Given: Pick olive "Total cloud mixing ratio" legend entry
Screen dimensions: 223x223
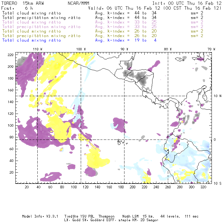Looking at the screenshot, I should tap(32, 31).
